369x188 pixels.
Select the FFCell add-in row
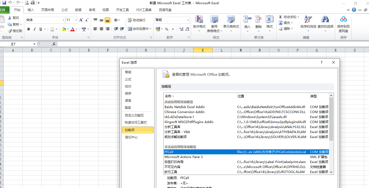246,152
